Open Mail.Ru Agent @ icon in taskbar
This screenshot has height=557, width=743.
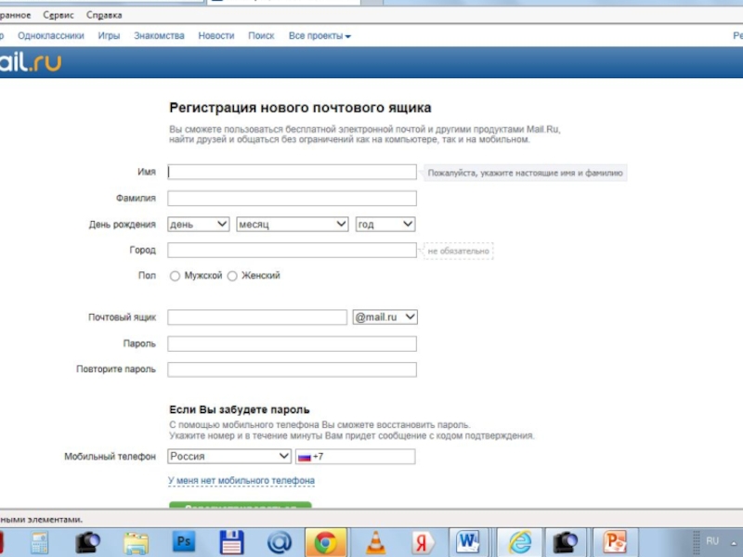click(280, 542)
